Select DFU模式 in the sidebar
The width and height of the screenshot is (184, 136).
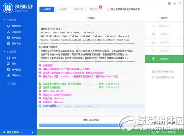click(11, 84)
